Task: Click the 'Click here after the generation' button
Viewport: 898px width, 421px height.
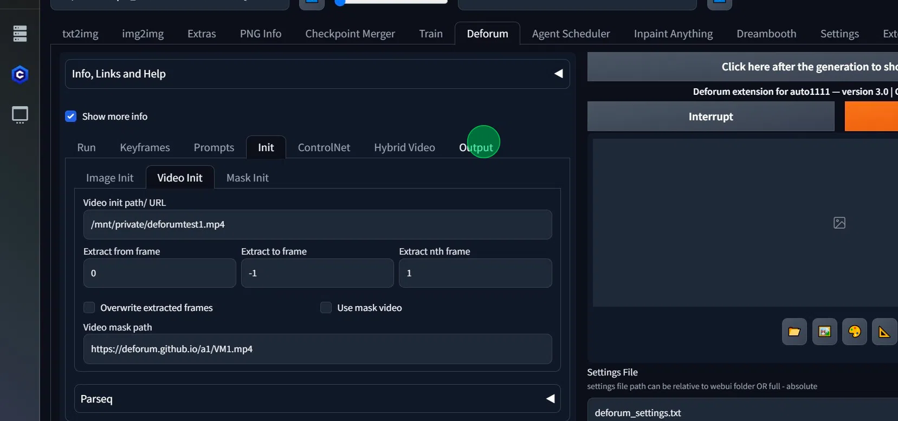Action: [742, 67]
